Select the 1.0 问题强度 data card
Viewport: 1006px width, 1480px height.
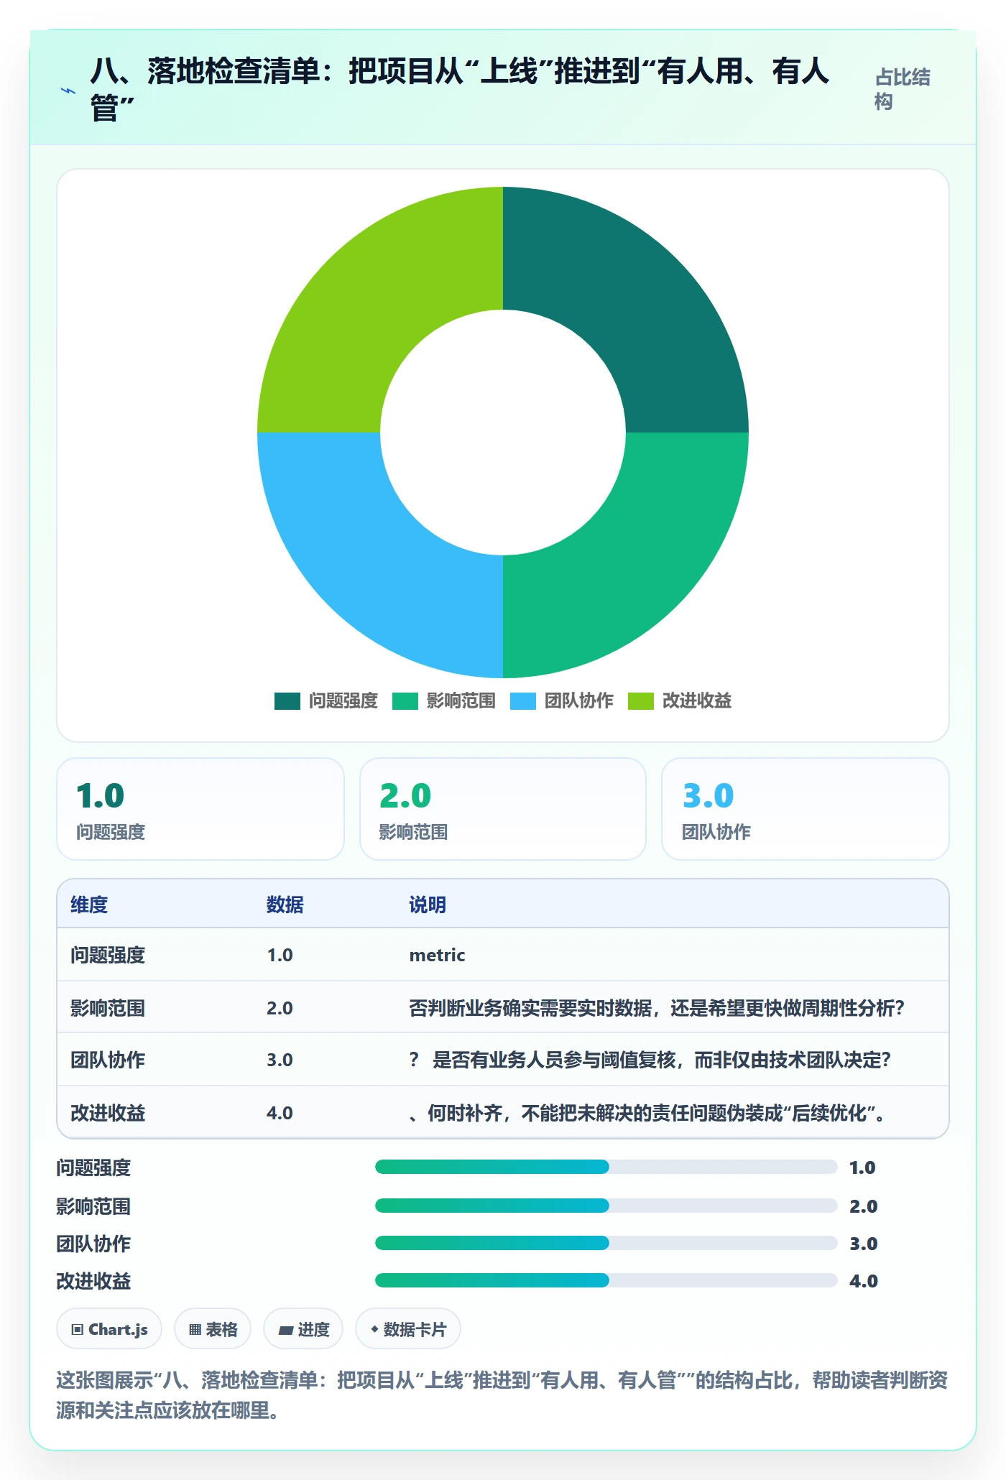coord(200,809)
